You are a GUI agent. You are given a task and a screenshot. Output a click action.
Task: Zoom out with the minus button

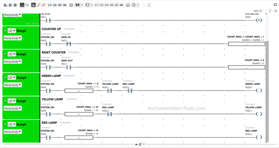[261, 11]
